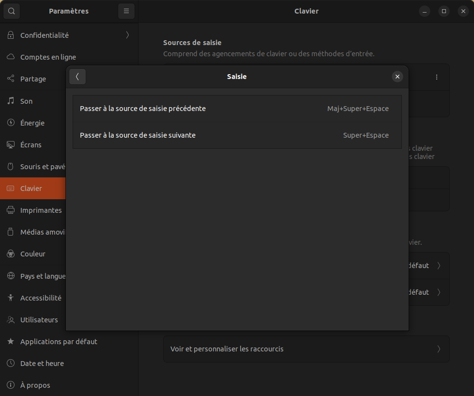Viewport: 474px width, 396px height.
Task: Click the À propos info icon
Action: click(x=11, y=385)
